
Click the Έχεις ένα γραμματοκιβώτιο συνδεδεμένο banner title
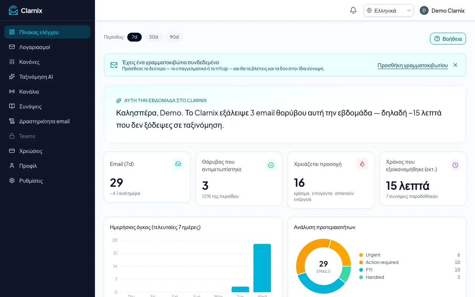[170, 62]
